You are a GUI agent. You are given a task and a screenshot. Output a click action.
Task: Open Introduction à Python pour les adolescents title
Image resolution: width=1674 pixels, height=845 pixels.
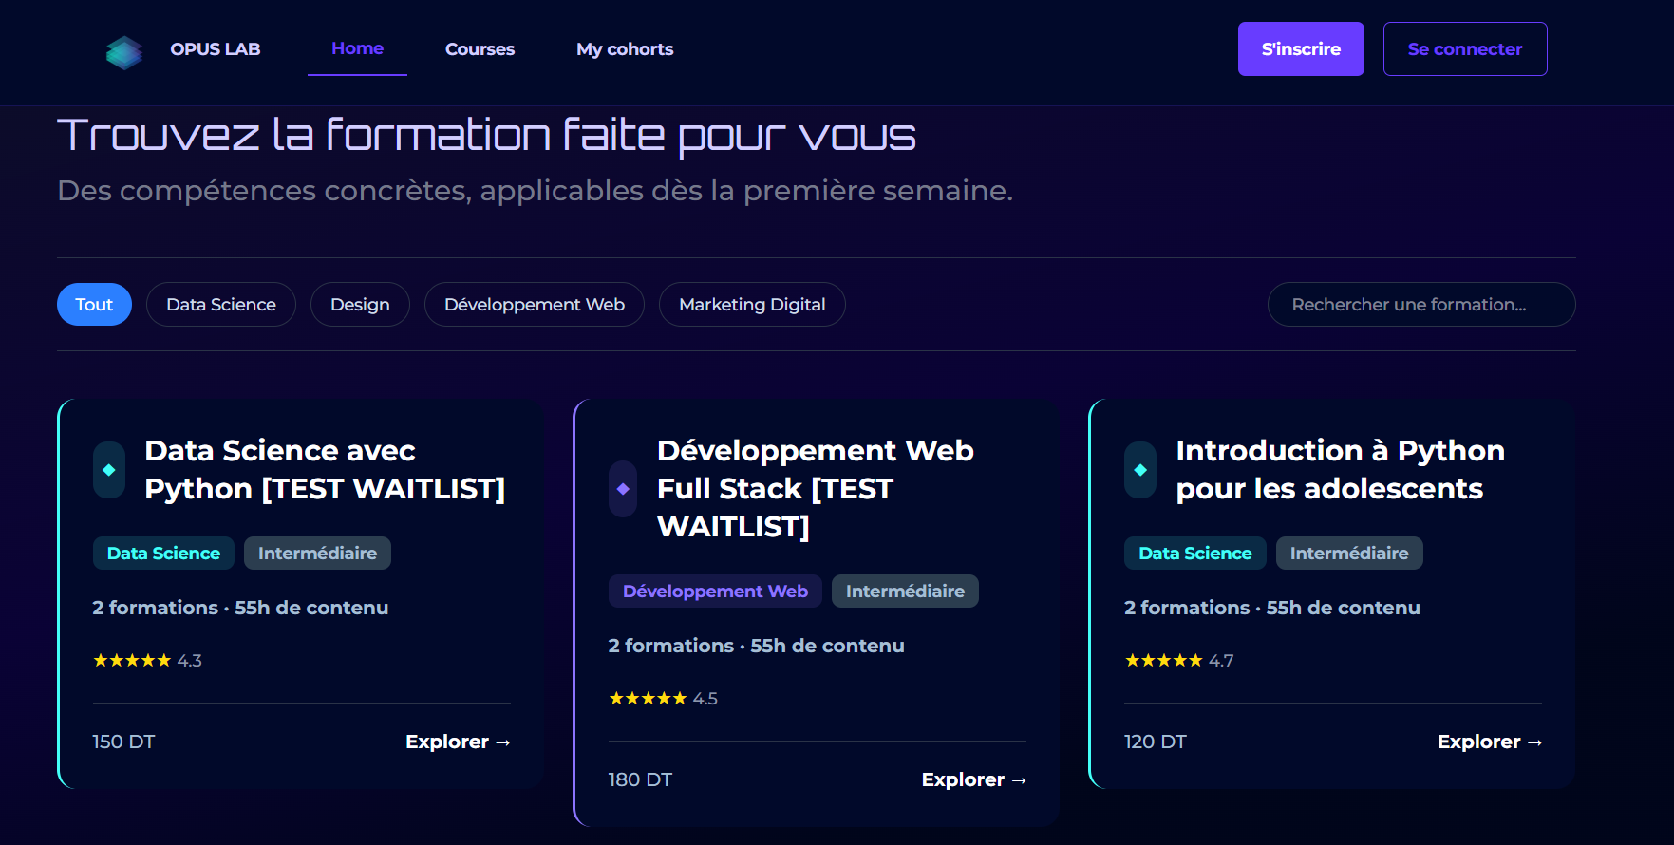(x=1341, y=469)
